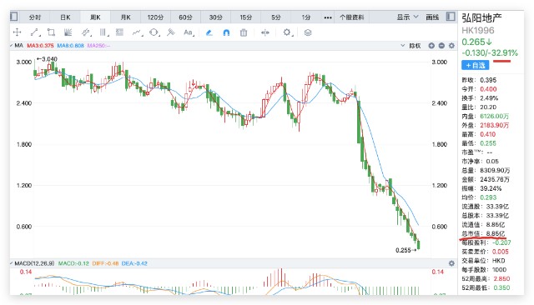Open the 120分 timeframe tab

[155, 17]
